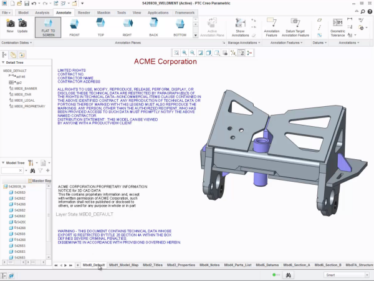Screen dimensions: 374x281
Task: Click the Zoom In magnifier
Action: (x=185, y=53)
